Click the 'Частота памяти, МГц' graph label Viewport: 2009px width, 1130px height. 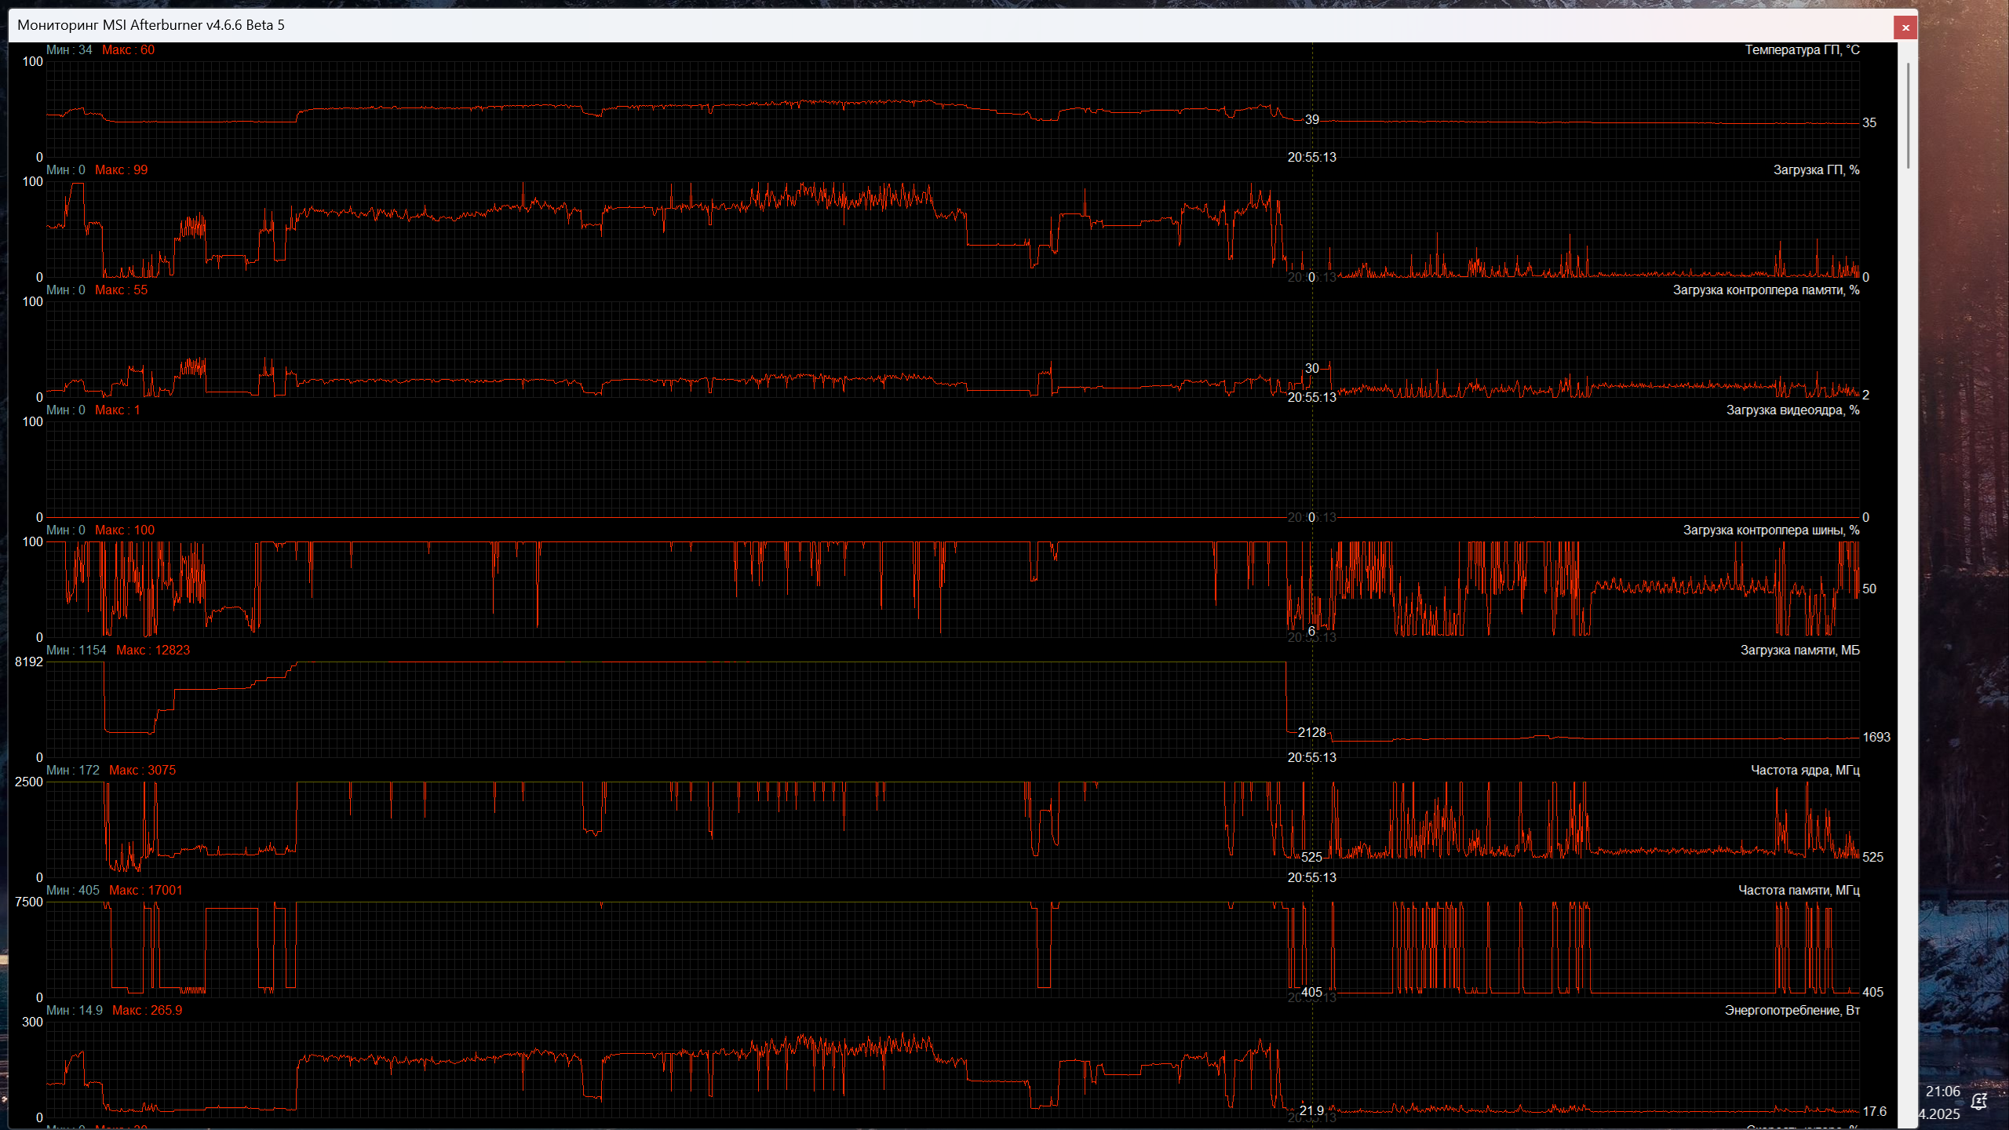coord(1799,891)
